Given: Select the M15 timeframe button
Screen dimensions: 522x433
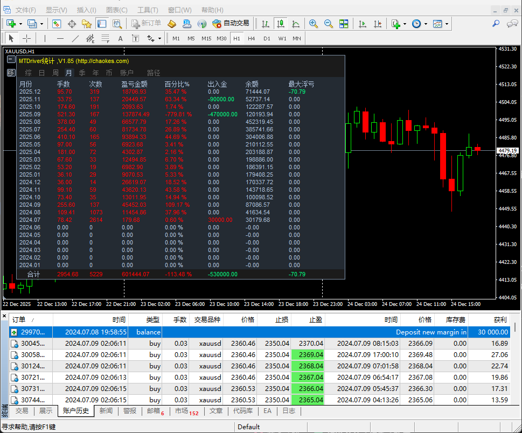Looking at the screenshot, I should click(x=206, y=38).
